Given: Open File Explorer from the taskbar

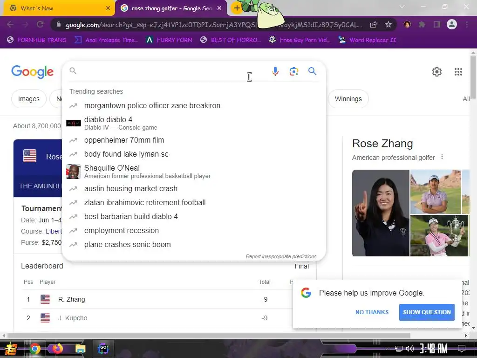Looking at the screenshot, I should [81, 349].
